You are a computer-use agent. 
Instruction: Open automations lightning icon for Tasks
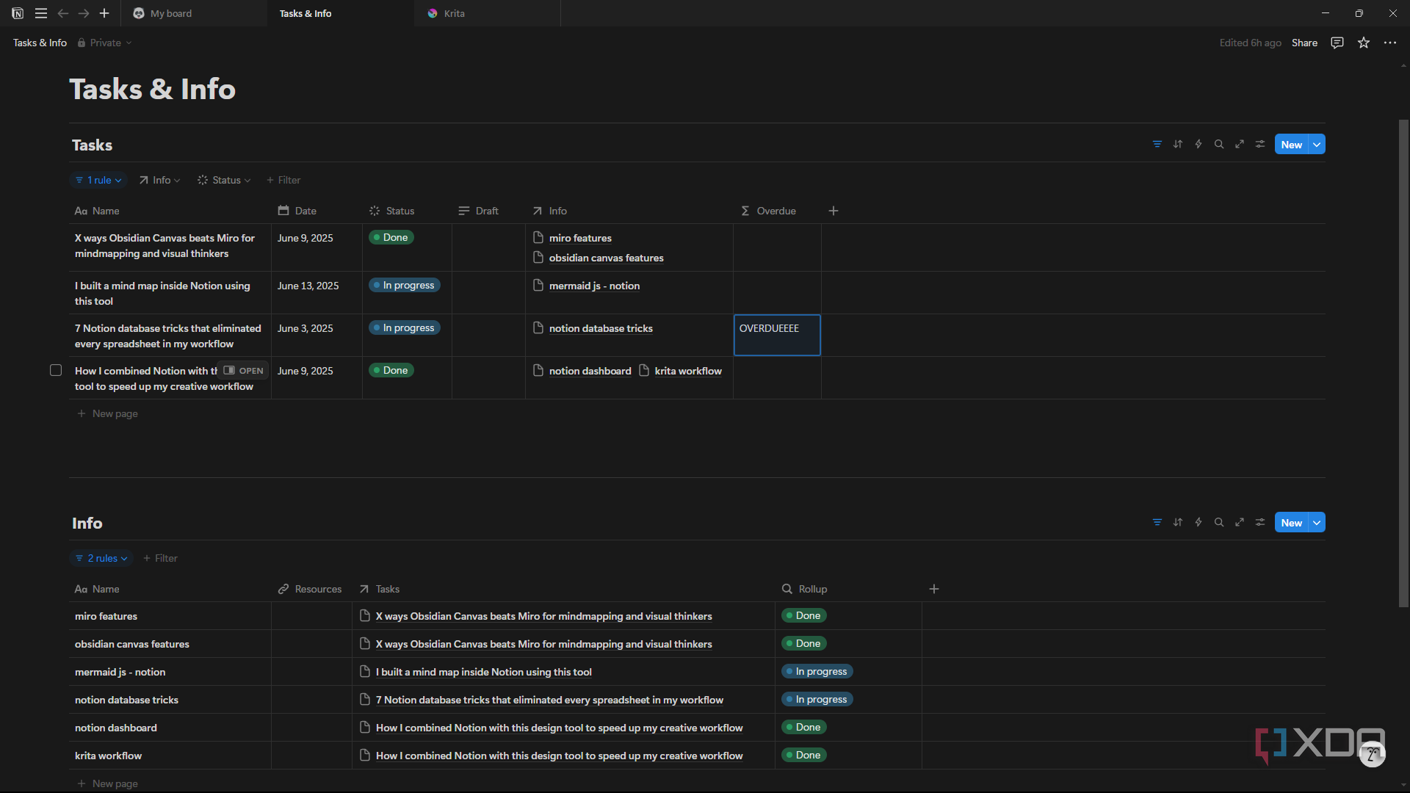pyautogui.click(x=1198, y=145)
